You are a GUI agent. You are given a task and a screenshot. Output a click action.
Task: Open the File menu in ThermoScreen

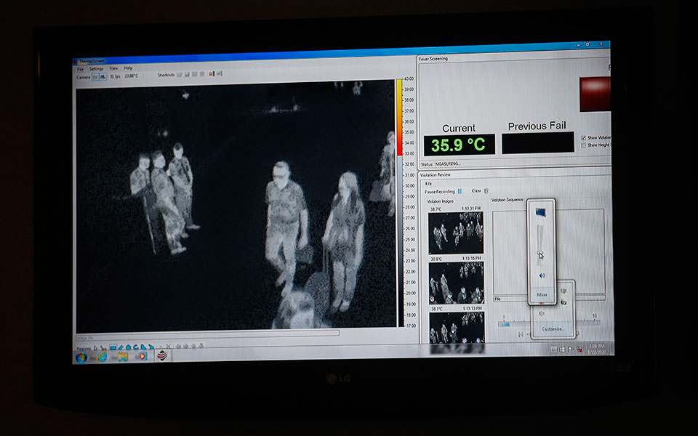click(x=81, y=68)
